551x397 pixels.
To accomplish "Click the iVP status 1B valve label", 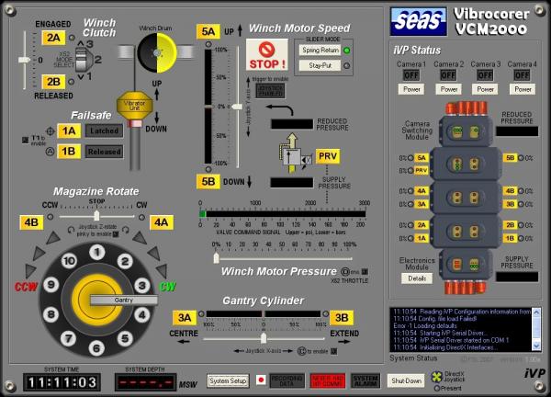I will (511, 238).
